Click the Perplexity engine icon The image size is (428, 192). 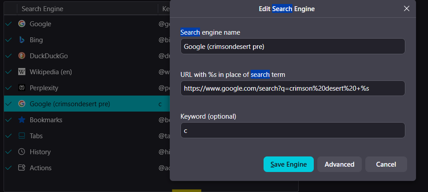pyautogui.click(x=22, y=88)
